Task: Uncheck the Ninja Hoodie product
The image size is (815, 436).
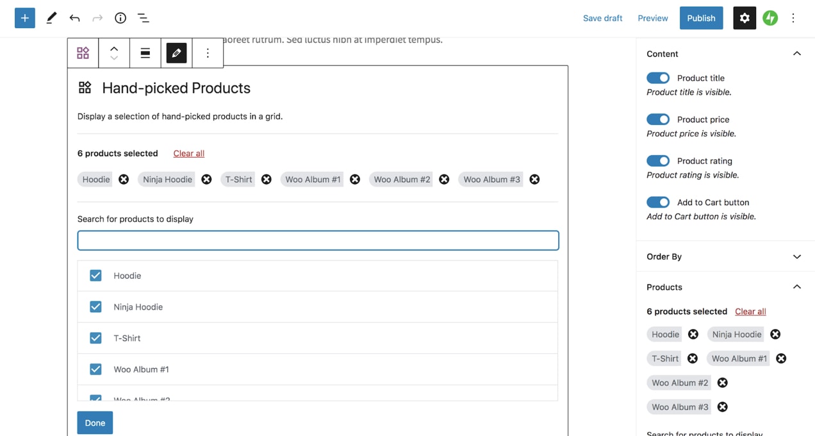Action: pyautogui.click(x=95, y=306)
